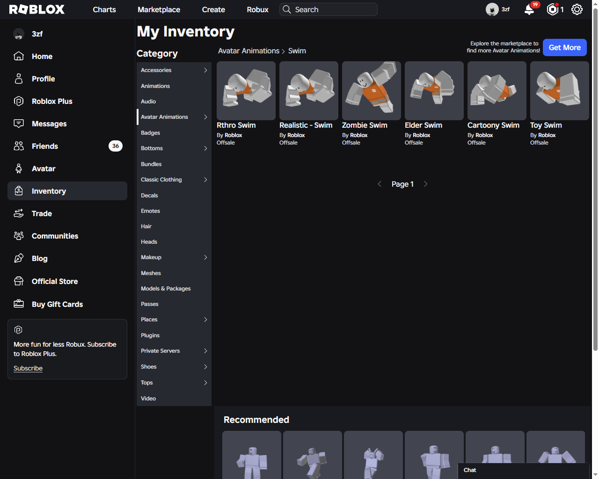Click the Home house icon

[x=19, y=56]
